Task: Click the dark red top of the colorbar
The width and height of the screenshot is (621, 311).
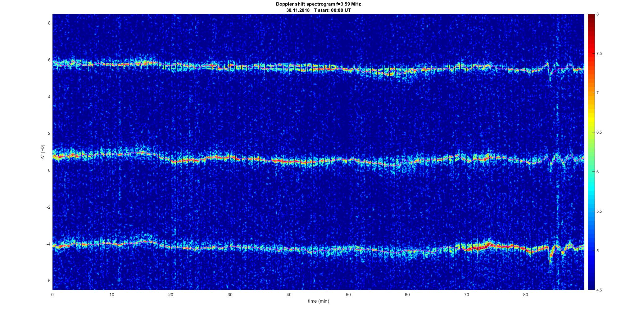Action: point(591,16)
